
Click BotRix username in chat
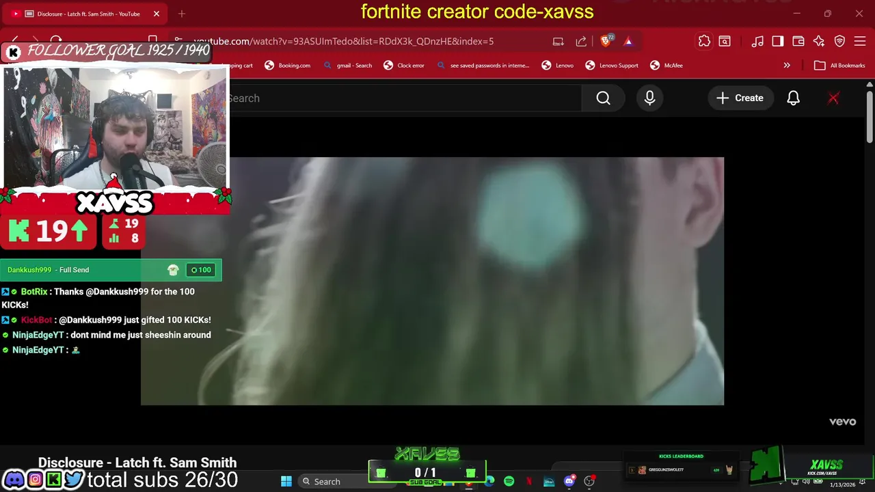tap(34, 292)
